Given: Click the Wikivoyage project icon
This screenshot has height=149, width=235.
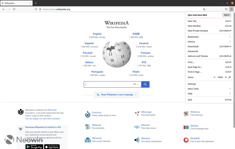Looking at the screenshot, I should (x=137, y=114).
